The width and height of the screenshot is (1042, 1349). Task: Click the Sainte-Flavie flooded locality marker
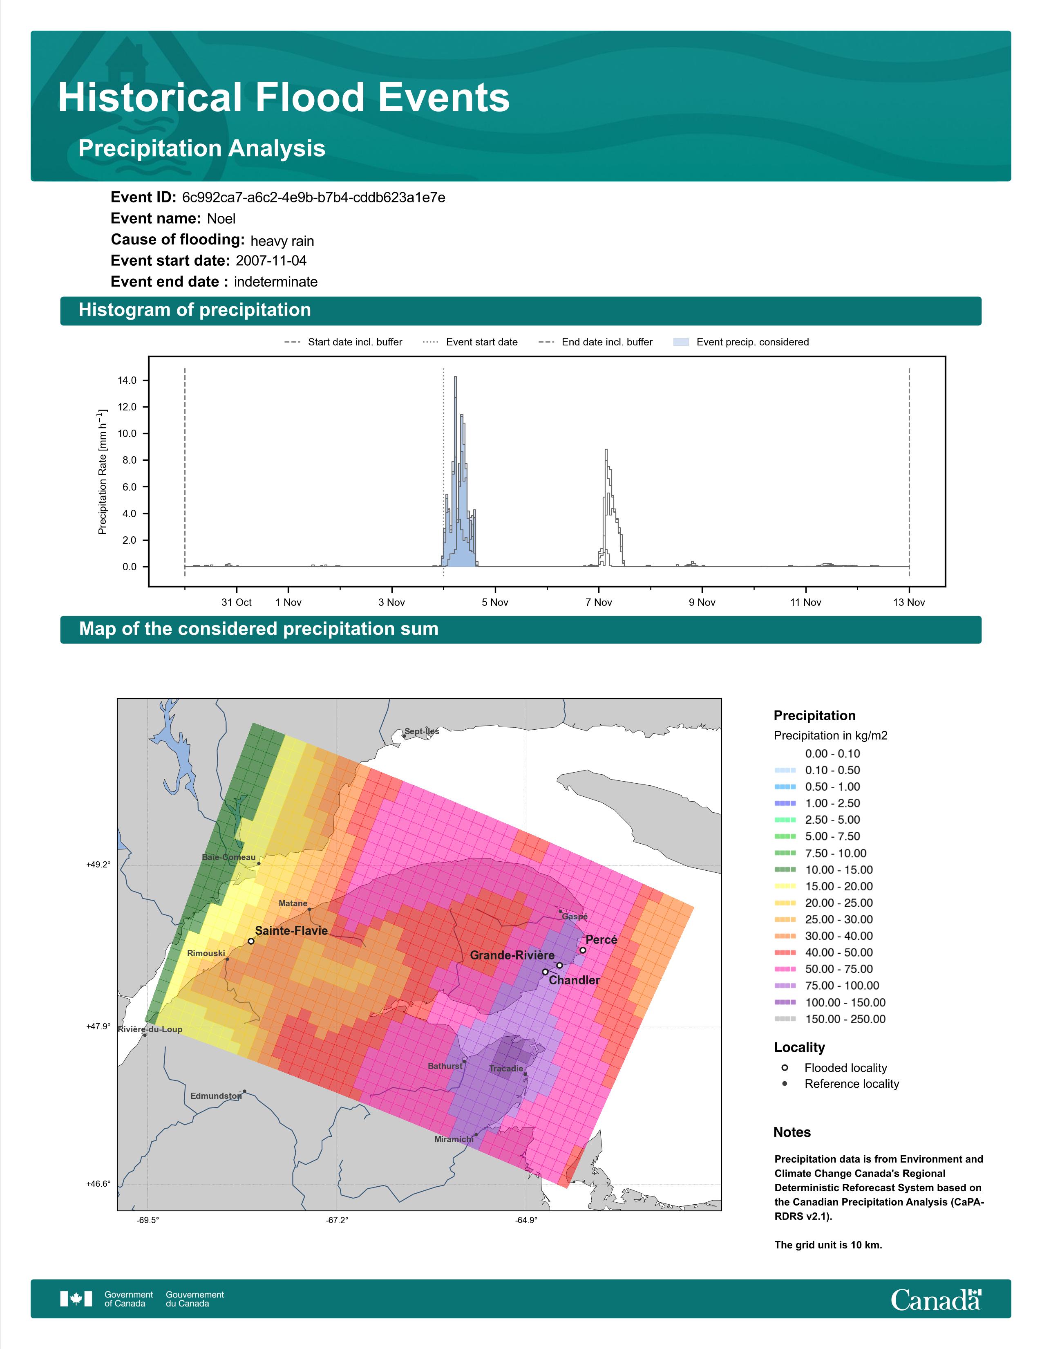pyautogui.click(x=251, y=941)
